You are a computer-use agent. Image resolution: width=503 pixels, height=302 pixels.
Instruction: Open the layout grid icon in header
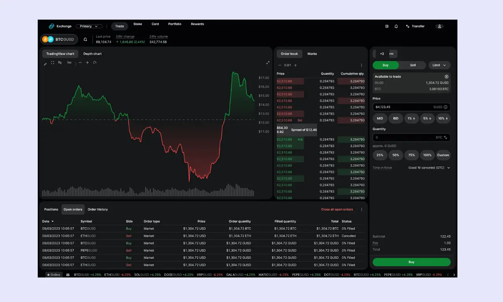pos(387,26)
